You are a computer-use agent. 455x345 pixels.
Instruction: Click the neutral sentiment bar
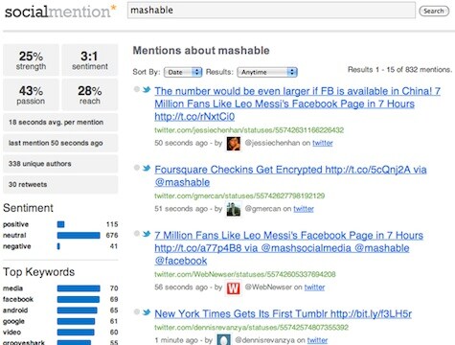79,236
